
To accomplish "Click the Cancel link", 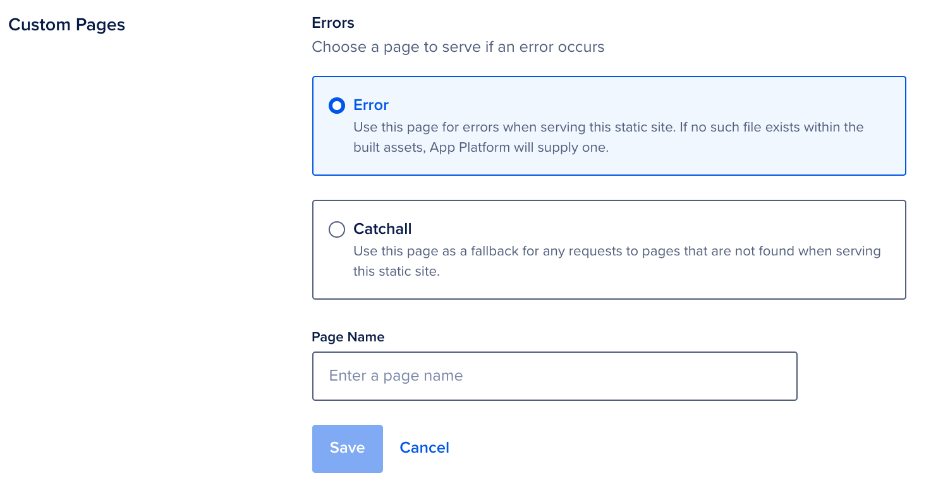I will click(x=425, y=448).
